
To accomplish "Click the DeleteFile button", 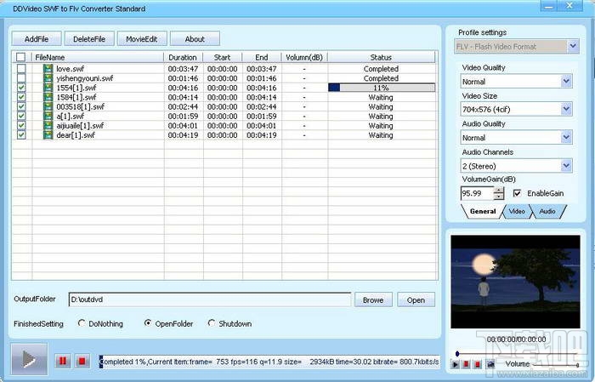I will (x=89, y=39).
